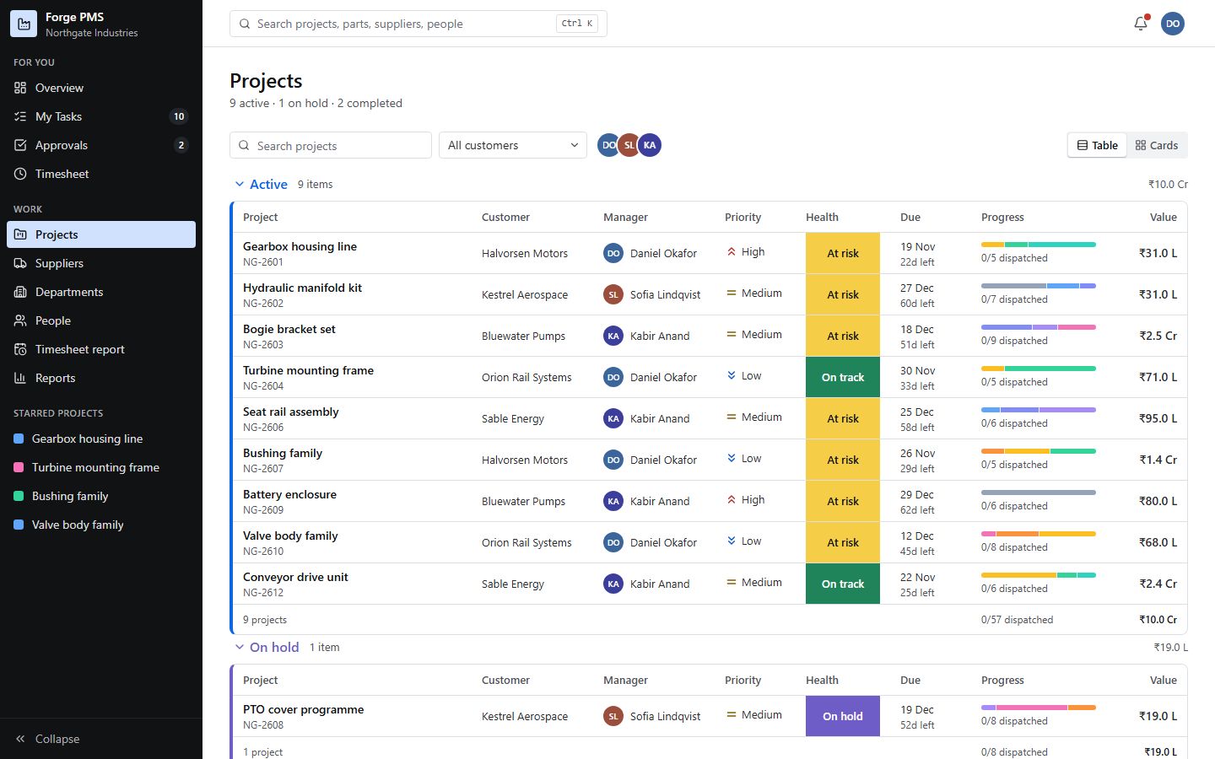
Task: Filter by Sofia Lindqvist SL avatar
Action: coord(629,145)
